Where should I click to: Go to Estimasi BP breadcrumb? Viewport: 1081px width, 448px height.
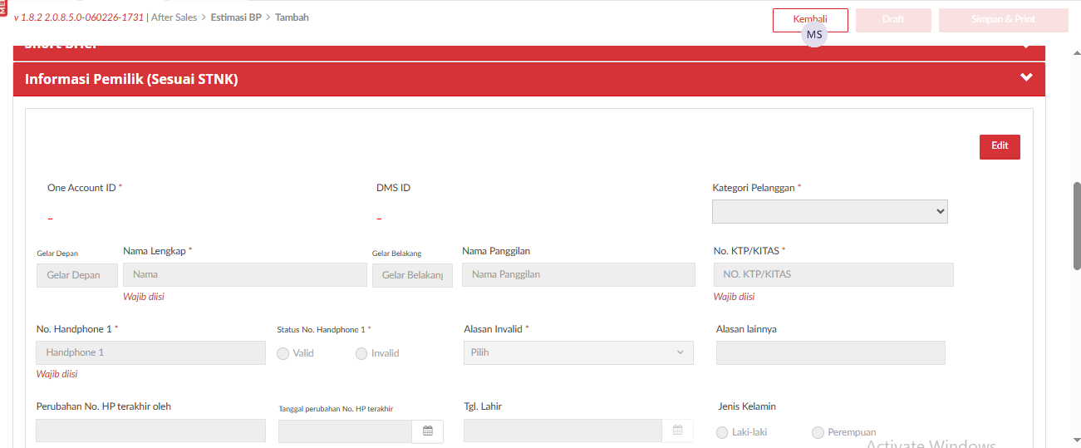[x=236, y=17]
